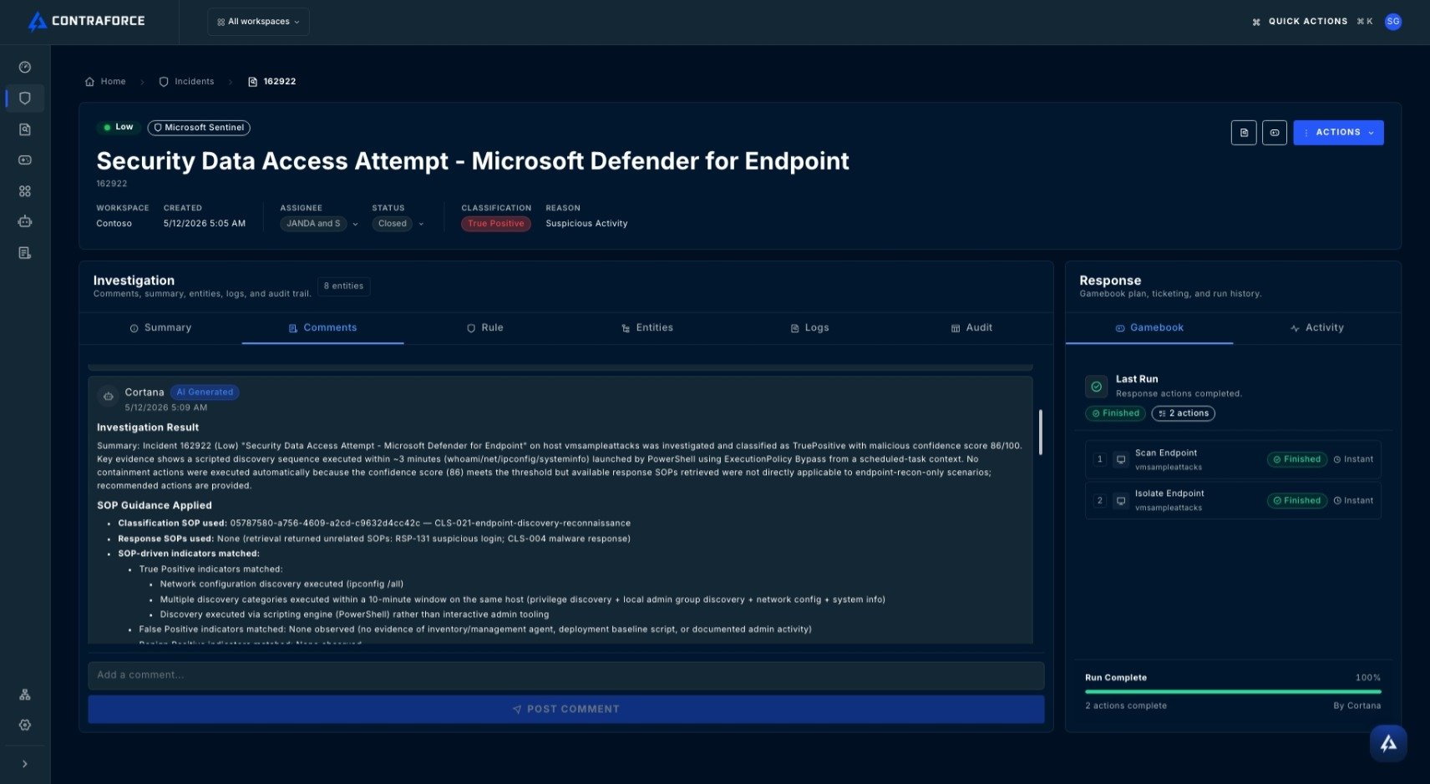This screenshot has height=784, width=1430.
Task: Open the document search icon in sidebar
Action: click(25, 129)
